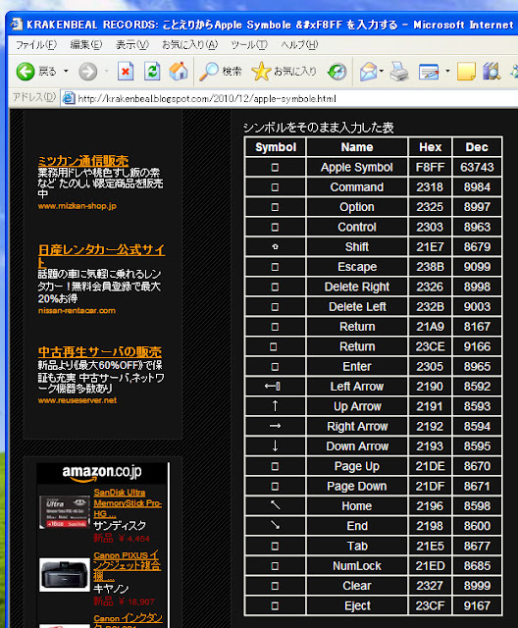Open nissan-rentacar.com link
Image resolution: width=518 pixels, height=628 pixels.
(x=77, y=310)
